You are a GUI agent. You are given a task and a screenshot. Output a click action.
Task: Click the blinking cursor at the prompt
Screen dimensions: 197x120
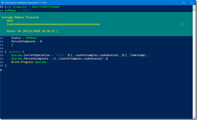click(1, 70)
